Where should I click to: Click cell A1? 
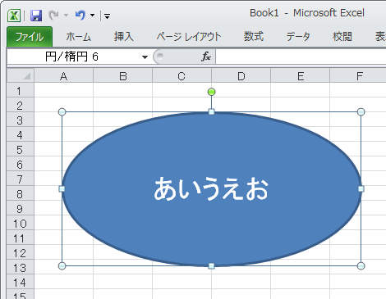pos(64,90)
